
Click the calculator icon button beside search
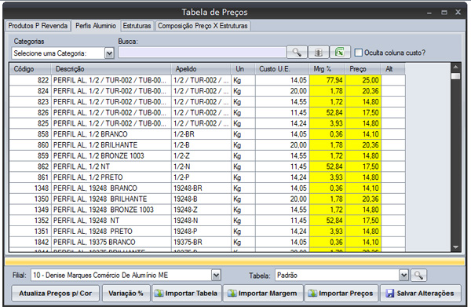[319, 53]
